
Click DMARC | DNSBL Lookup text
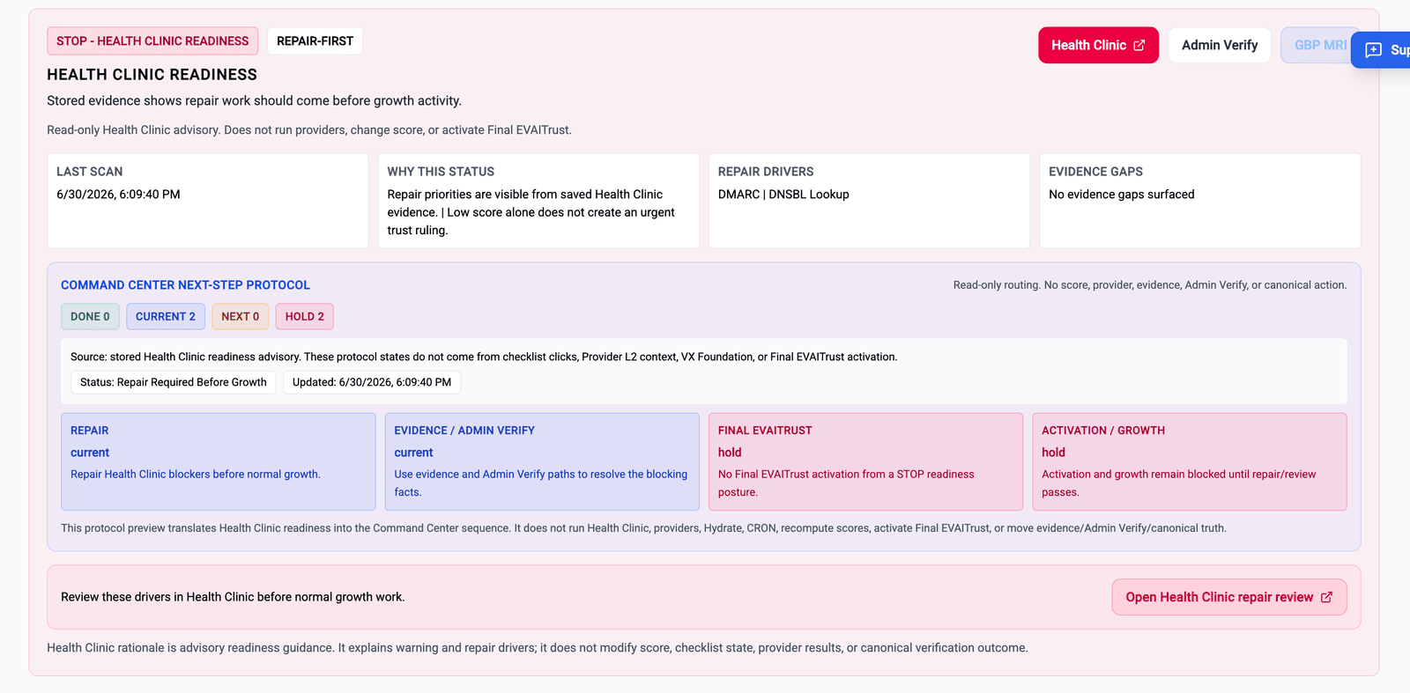tap(783, 195)
